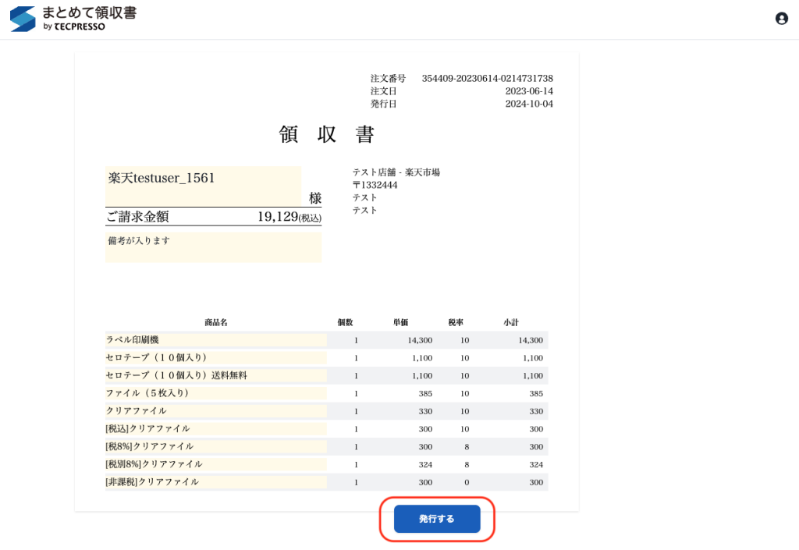Edit the ラベル印刷機 product name field
799x550 pixels.
(x=216, y=340)
